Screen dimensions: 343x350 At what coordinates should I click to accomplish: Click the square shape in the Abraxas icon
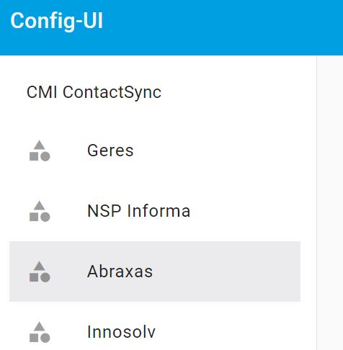pyautogui.click(x=34, y=277)
